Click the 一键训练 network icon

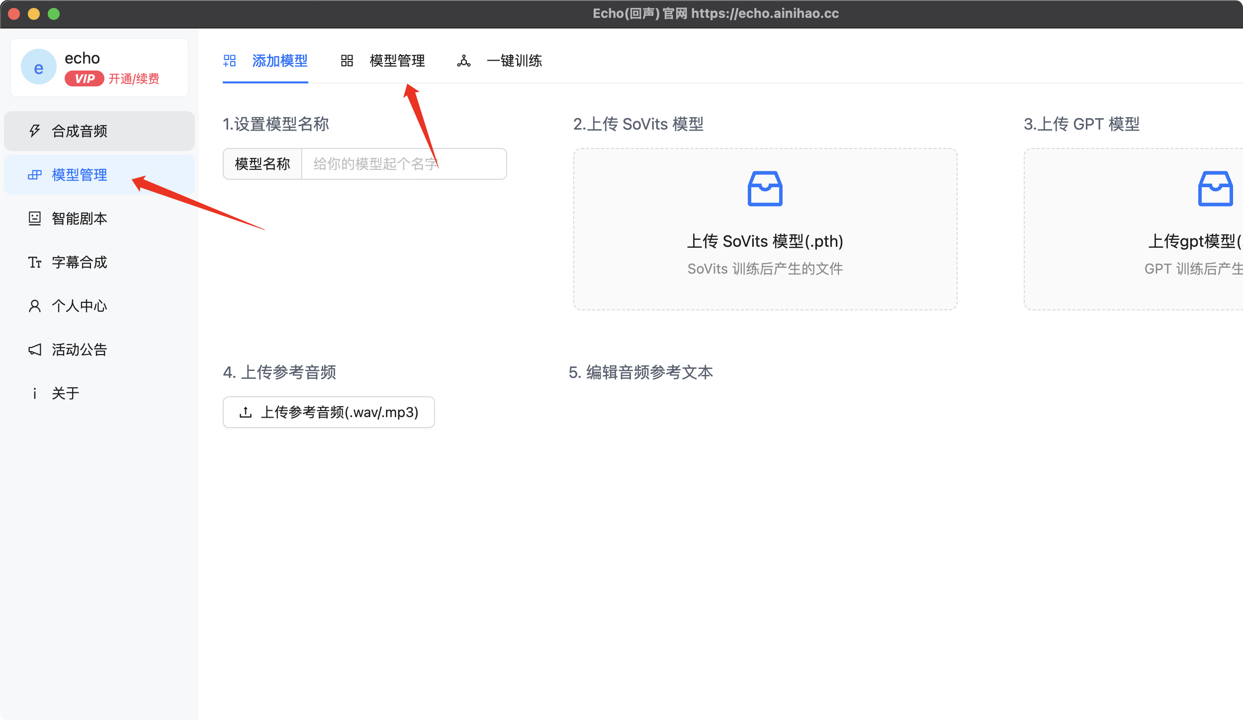coord(464,61)
